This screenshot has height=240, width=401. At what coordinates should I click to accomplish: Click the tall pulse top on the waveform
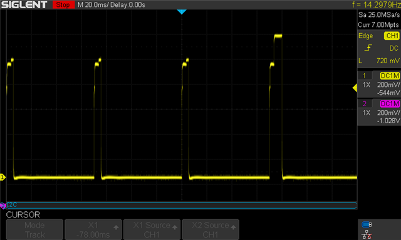tap(278, 36)
